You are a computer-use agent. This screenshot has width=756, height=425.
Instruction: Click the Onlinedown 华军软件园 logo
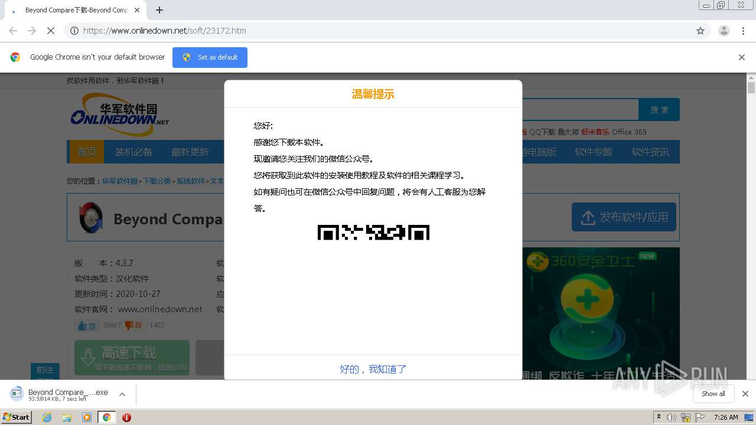click(x=120, y=115)
